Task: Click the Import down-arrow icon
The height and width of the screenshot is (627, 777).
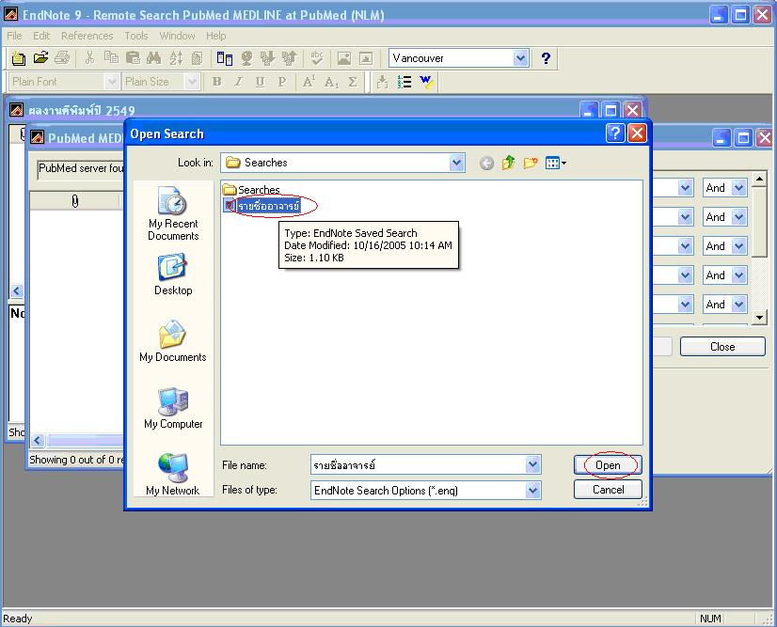Action: (267, 58)
